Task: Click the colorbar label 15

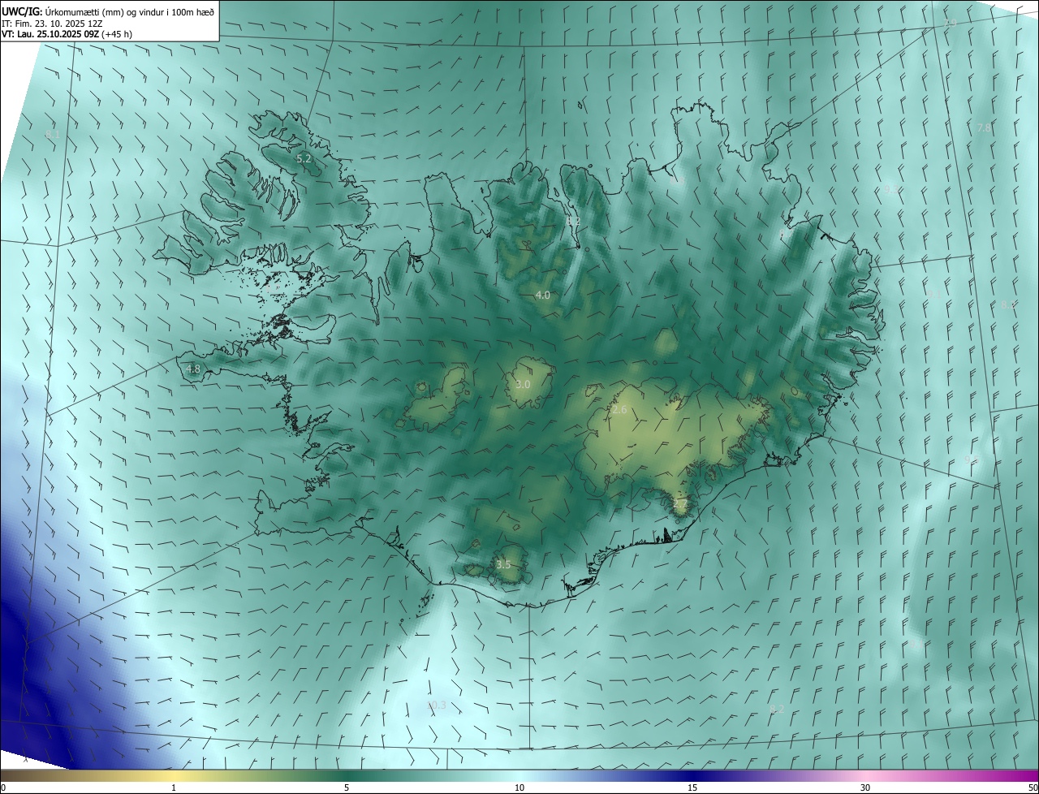Action: [692, 788]
